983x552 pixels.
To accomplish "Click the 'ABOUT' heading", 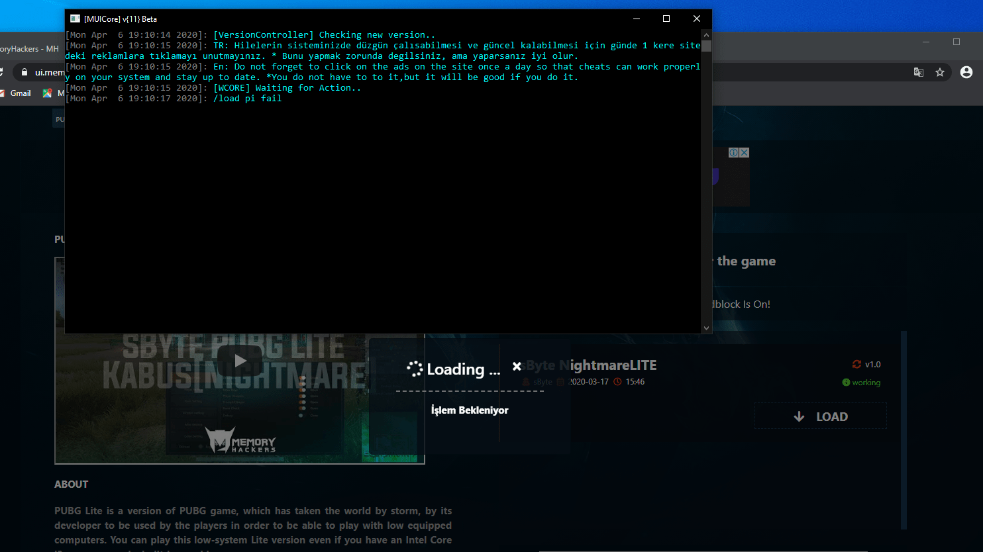I will click(x=71, y=484).
